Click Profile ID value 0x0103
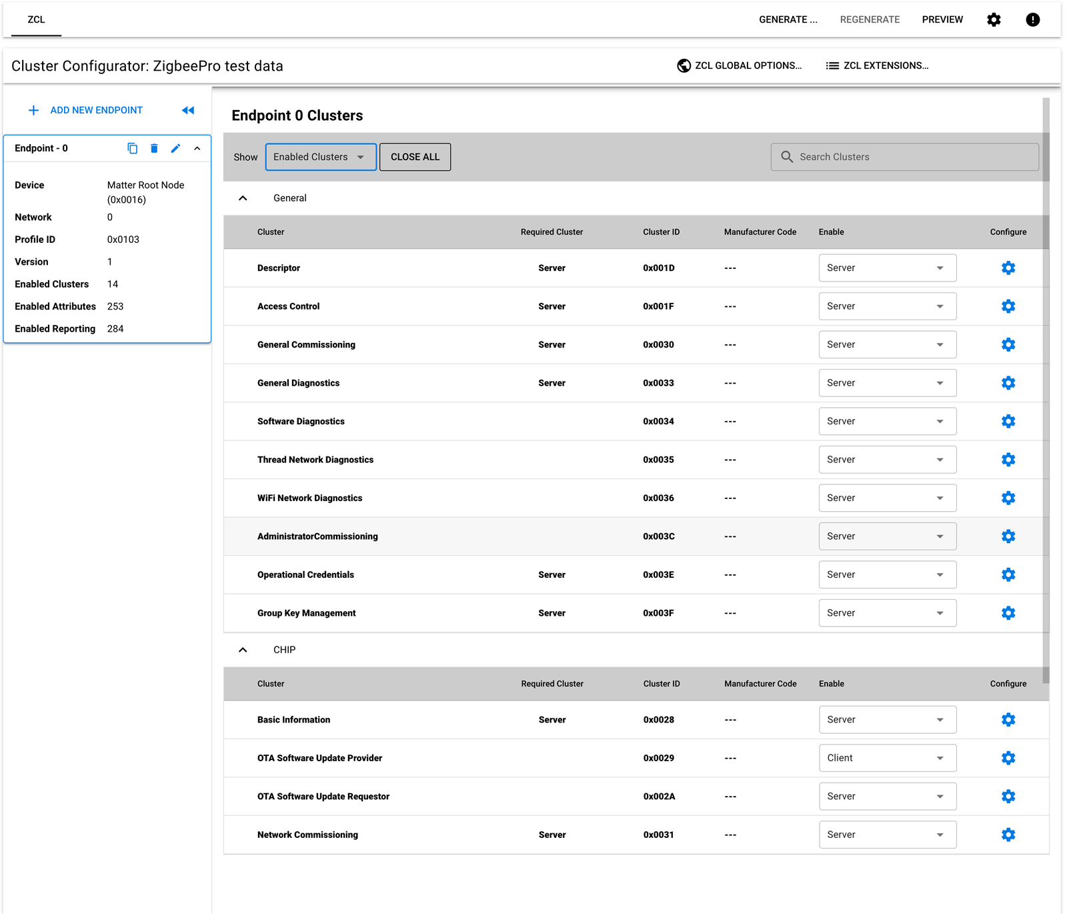This screenshot has width=1067, height=914. pyautogui.click(x=123, y=240)
